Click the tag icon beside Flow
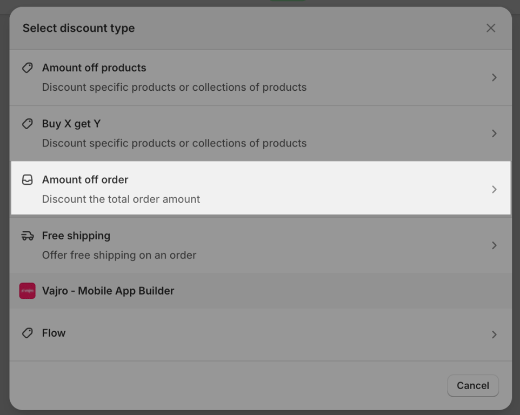 point(28,333)
